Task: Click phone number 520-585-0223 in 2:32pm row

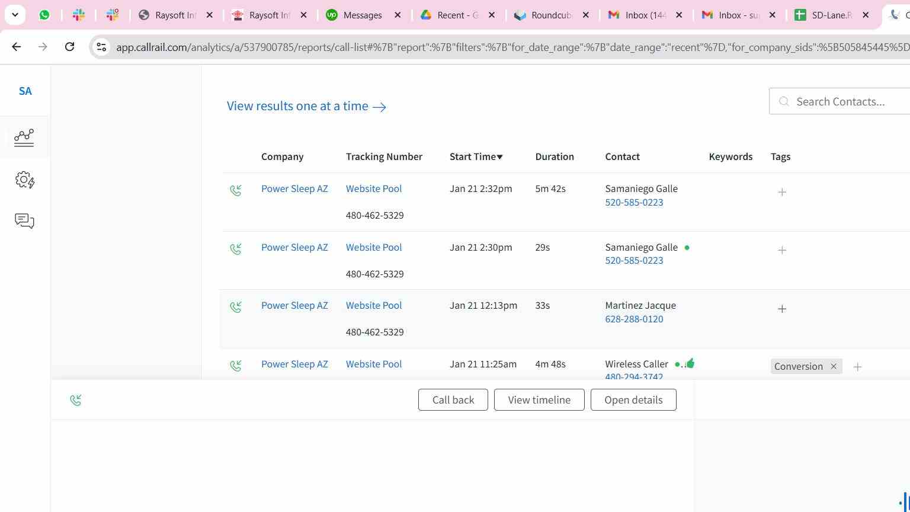Action: pyautogui.click(x=634, y=202)
